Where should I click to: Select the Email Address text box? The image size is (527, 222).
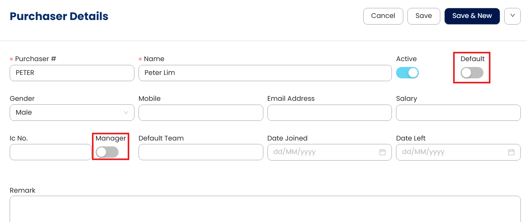[x=329, y=113]
